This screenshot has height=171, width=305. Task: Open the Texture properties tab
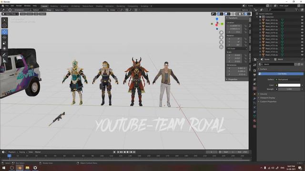point(254,126)
